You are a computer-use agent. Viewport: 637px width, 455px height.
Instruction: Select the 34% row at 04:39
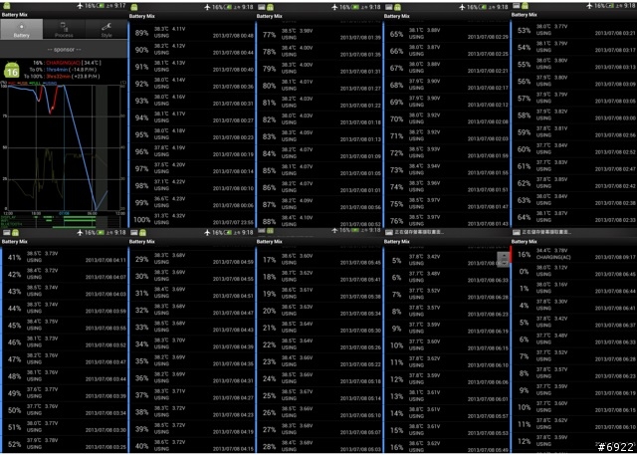pyautogui.click(x=192, y=343)
